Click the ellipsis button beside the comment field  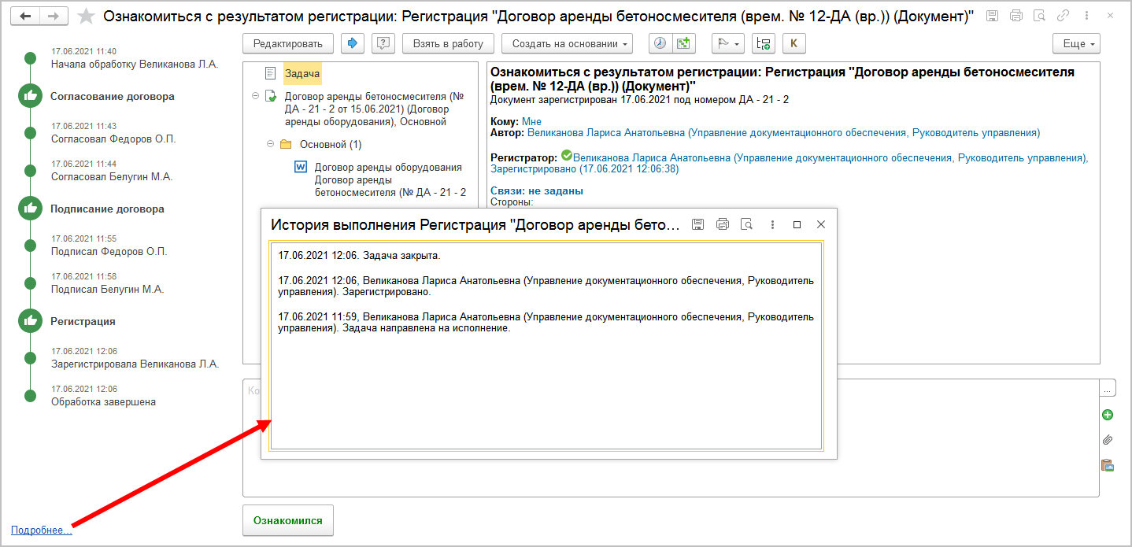(1108, 389)
